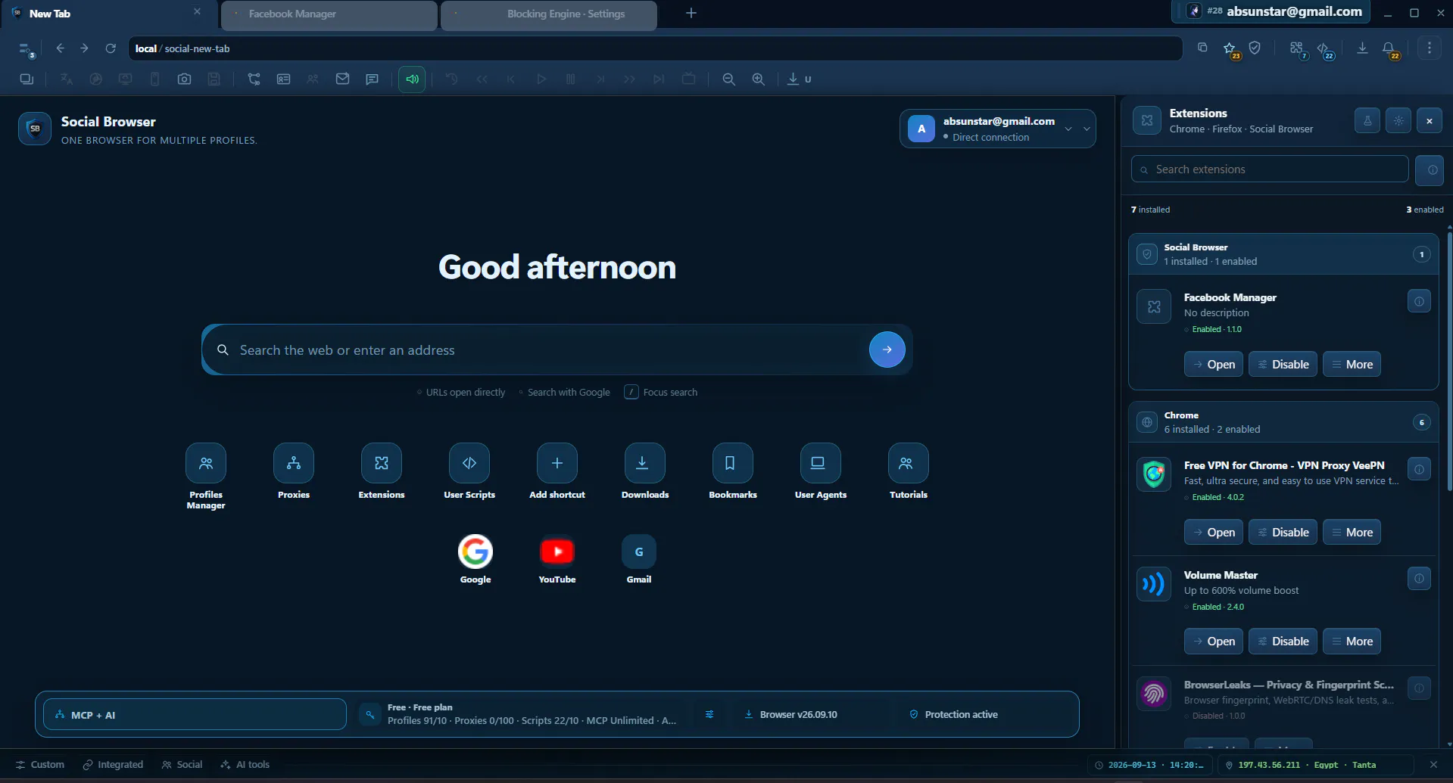This screenshot has height=783, width=1453.
Task: Click the screenshot camera toolbar icon
Action: coord(184,79)
